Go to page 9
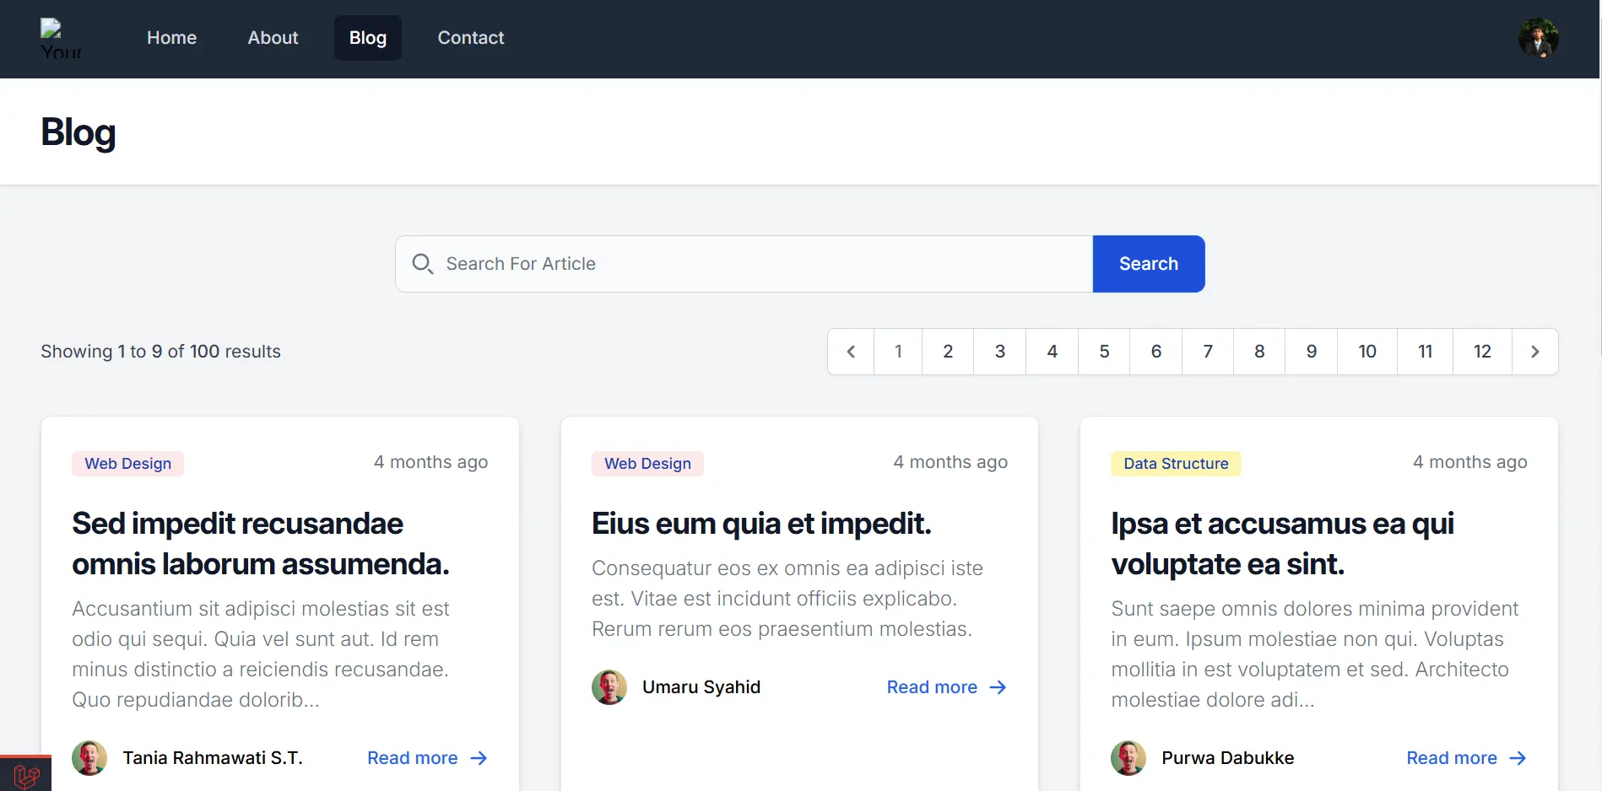The height and width of the screenshot is (791, 1602). (x=1312, y=352)
